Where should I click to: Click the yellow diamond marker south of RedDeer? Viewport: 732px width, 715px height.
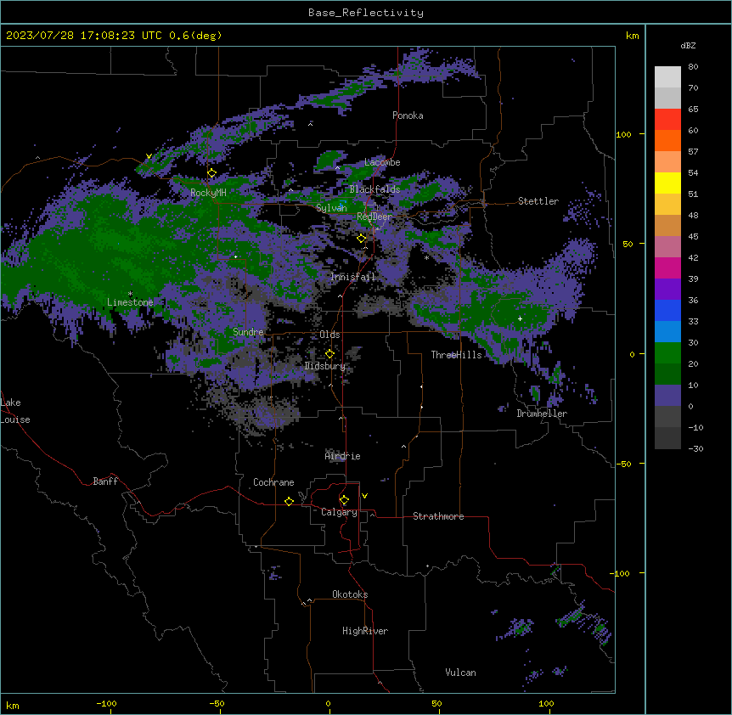(x=361, y=239)
